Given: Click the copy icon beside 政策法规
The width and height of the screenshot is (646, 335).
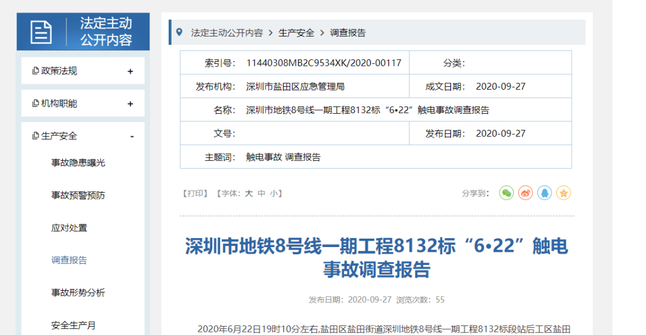Looking at the screenshot, I should 35,71.
